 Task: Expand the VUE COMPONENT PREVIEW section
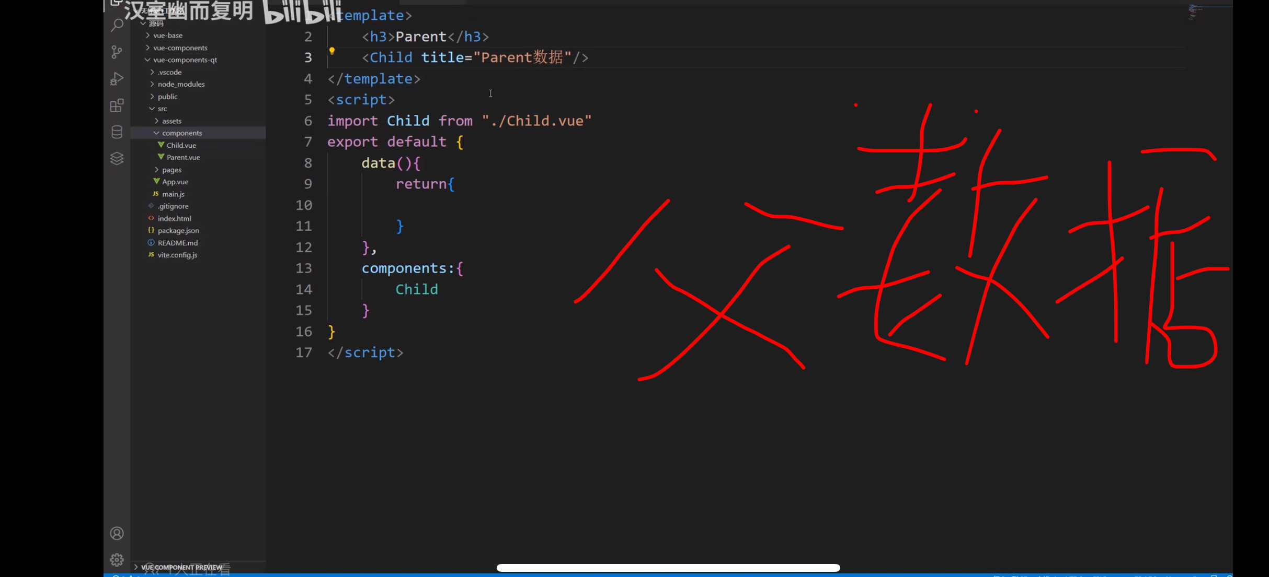(181, 567)
